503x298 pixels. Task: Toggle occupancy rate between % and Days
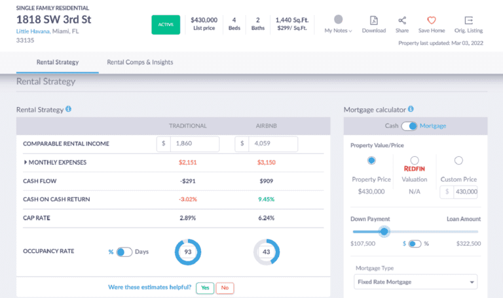124,252
